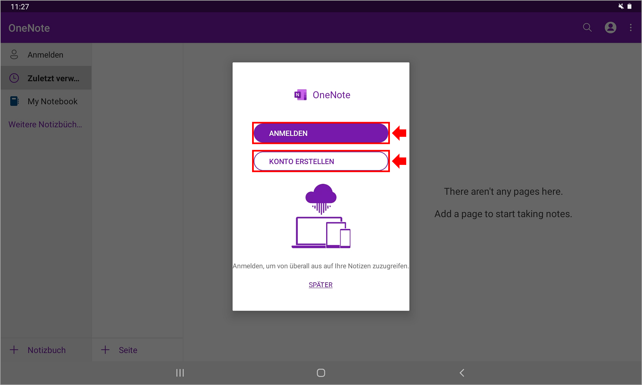Add a new Notizbuch
The height and width of the screenshot is (385, 642).
[46, 350]
